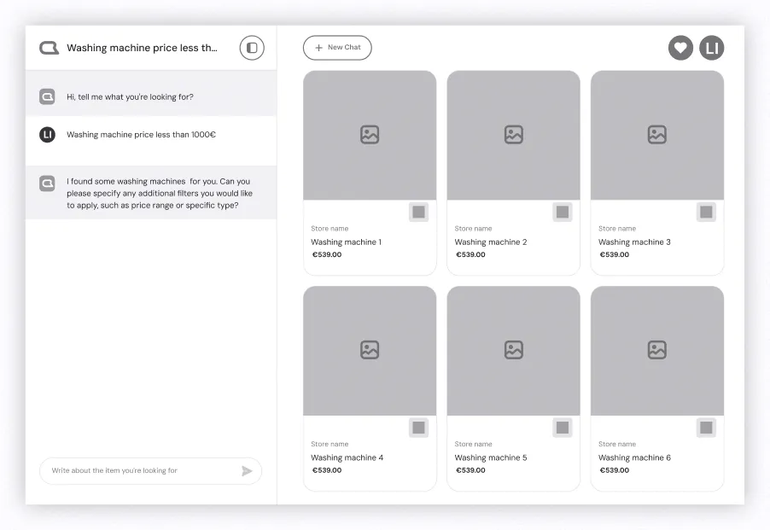Viewport: 770px width, 530px height.
Task: Click the sidebar collapse icon beside the chat title
Action: (x=251, y=48)
